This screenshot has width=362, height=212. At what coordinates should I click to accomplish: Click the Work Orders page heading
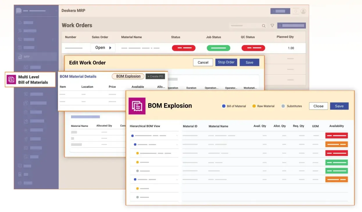click(x=77, y=25)
